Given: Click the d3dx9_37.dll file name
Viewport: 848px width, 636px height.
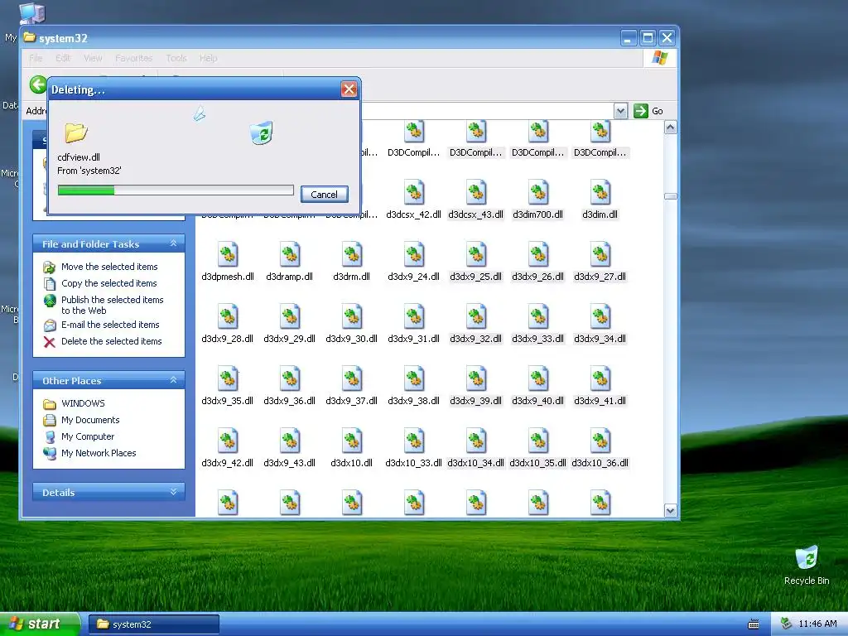Looking at the screenshot, I should coord(351,402).
